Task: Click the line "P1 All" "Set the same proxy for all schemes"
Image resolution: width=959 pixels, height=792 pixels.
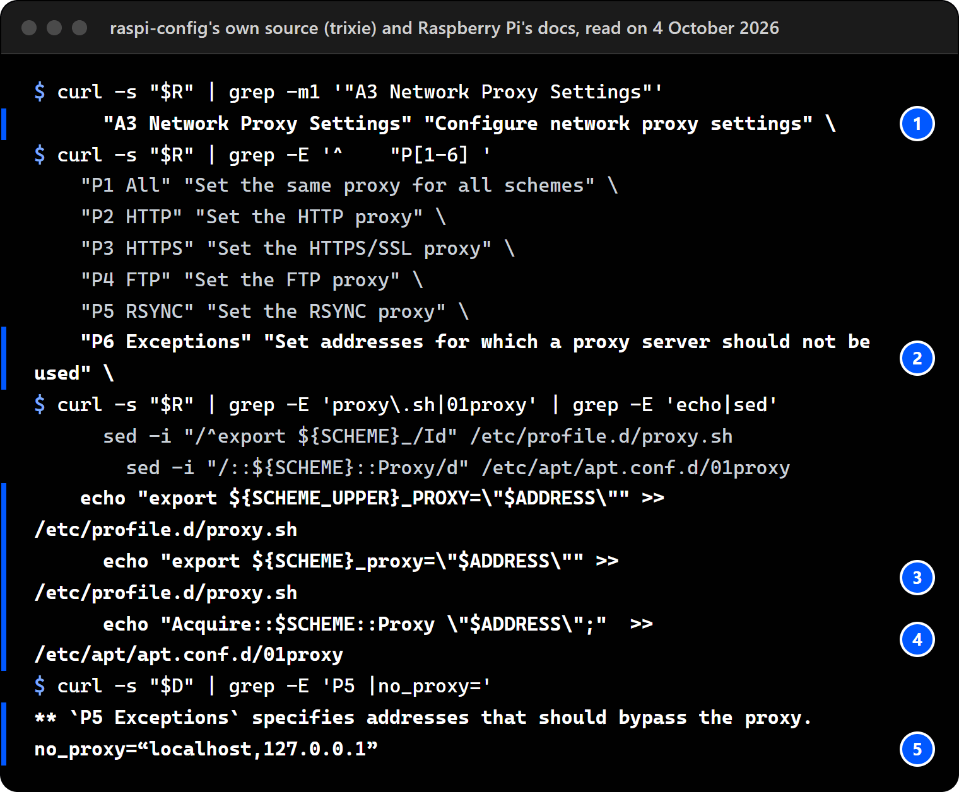Action: pyautogui.click(x=349, y=185)
